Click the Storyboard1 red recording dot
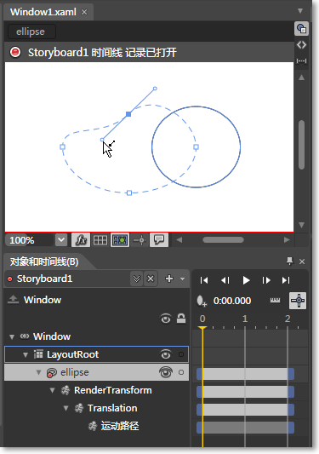 tap(10, 279)
